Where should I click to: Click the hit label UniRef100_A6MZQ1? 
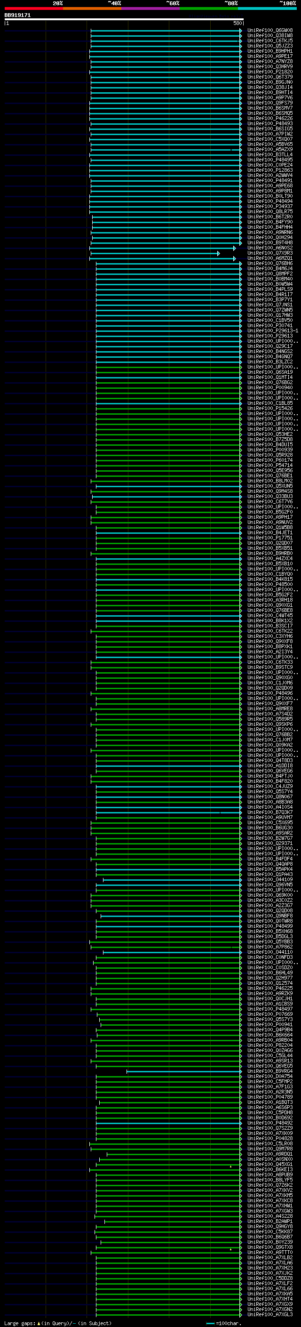[270, 258]
